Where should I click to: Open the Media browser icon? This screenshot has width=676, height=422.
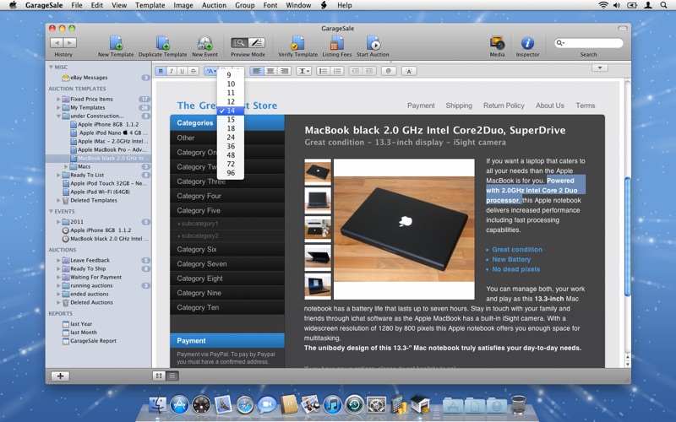pyautogui.click(x=497, y=43)
